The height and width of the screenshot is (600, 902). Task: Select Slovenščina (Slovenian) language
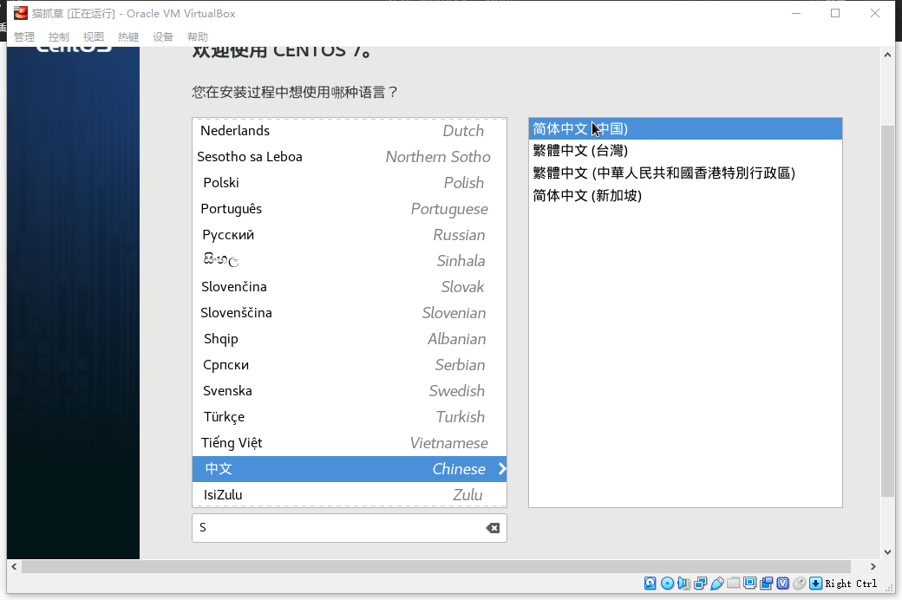350,313
